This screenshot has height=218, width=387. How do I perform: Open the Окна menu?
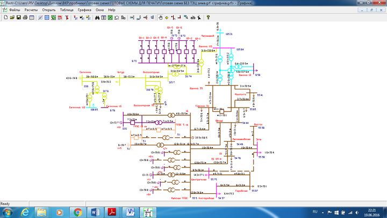pyautogui.click(x=100, y=10)
